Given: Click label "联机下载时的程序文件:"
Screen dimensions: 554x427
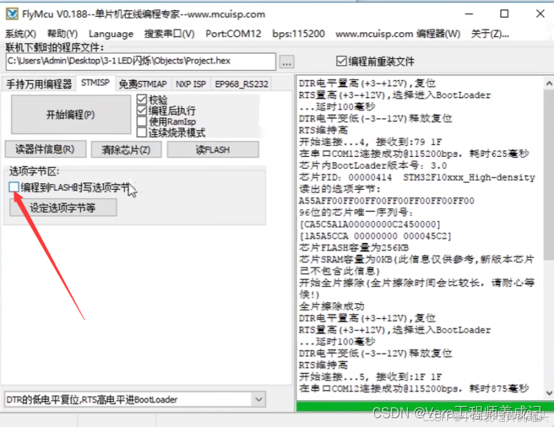Looking at the screenshot, I should [x=55, y=47].
